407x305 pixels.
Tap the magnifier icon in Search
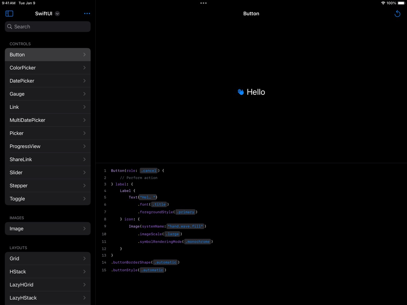pos(10,27)
